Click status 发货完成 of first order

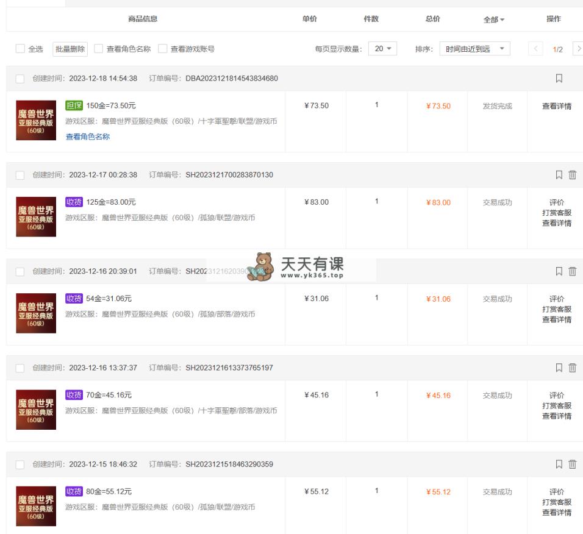[x=498, y=106]
